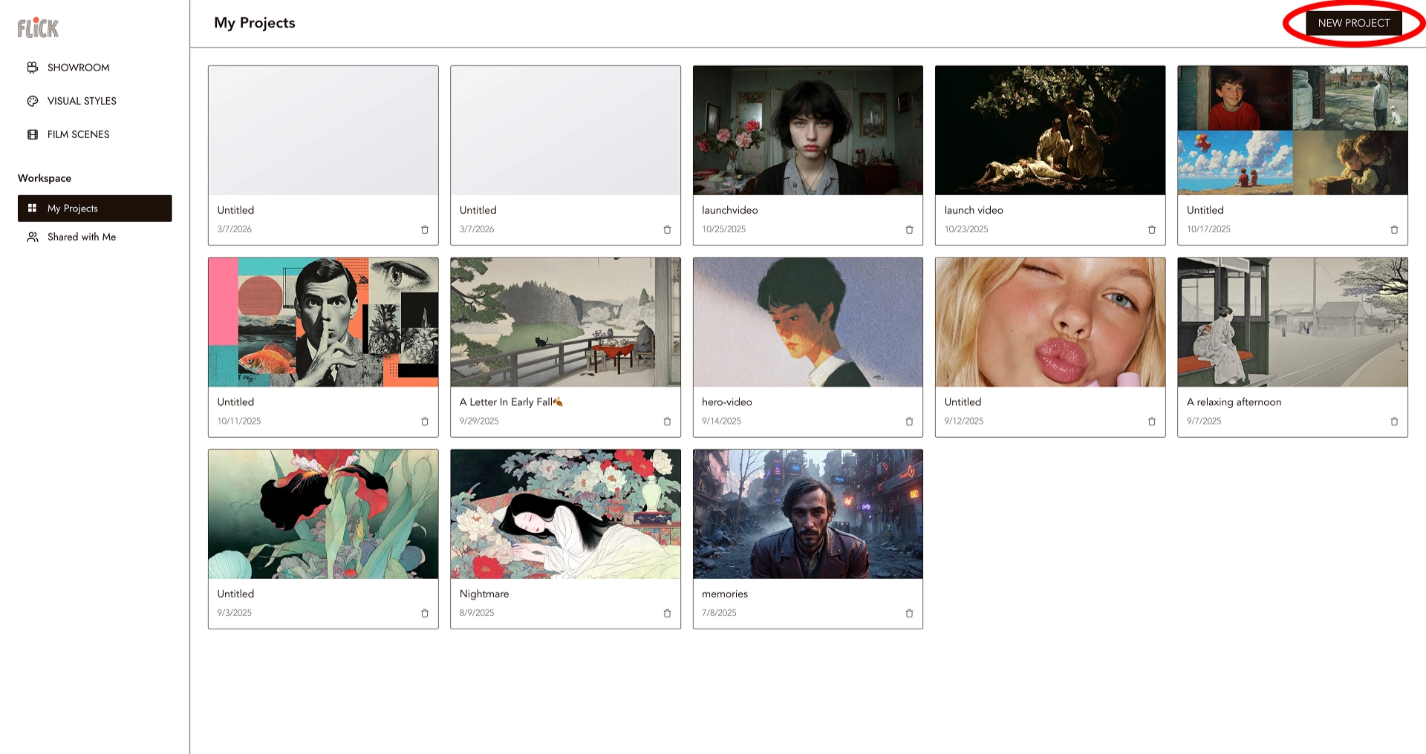This screenshot has width=1426, height=754.
Task: Open the Nightmare project thumbnail
Action: click(x=565, y=514)
